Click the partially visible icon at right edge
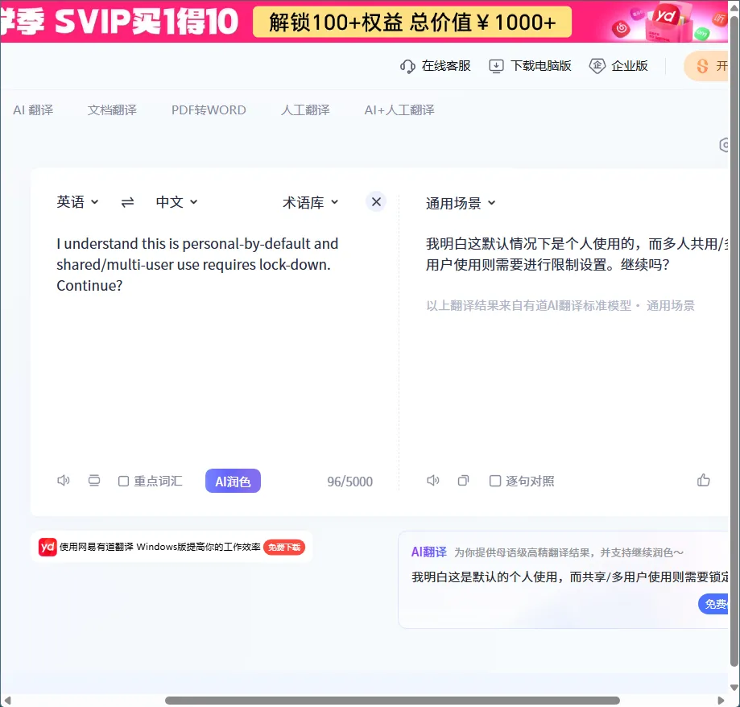This screenshot has height=707, width=740. pyautogui.click(x=724, y=145)
